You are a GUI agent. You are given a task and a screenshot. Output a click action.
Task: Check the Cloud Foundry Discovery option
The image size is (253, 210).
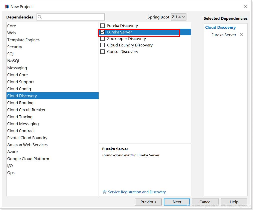click(102, 45)
